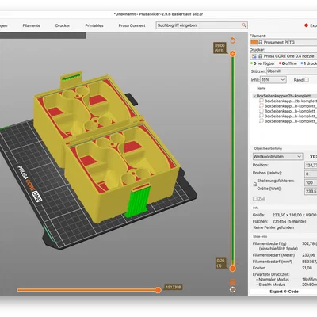Open the Infill 15% dropdown
Screen dimensions: 317x317
coord(273,80)
